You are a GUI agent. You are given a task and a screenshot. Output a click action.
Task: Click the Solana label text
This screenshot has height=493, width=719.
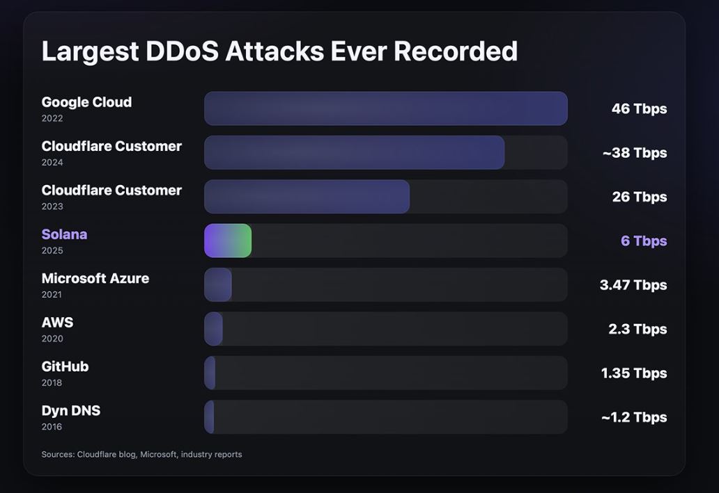coord(63,234)
